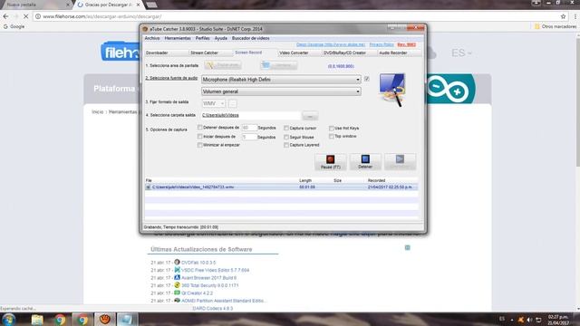Switch to the Nueva pestaña browser tab

pyautogui.click(x=36, y=5)
